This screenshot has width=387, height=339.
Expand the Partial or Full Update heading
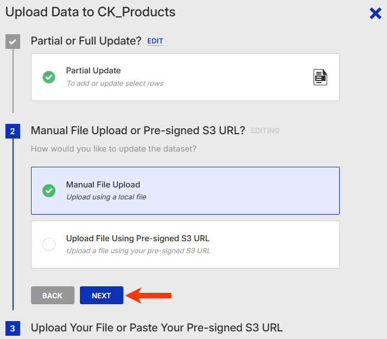[x=86, y=41]
